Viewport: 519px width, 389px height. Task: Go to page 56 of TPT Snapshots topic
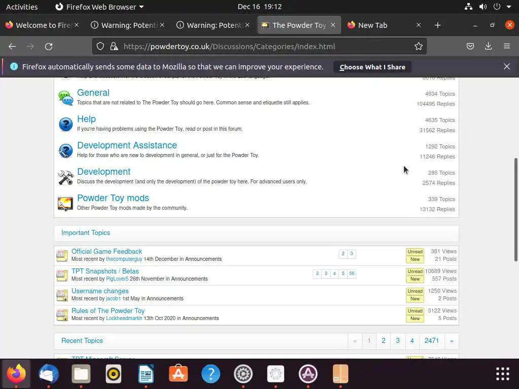pos(352,274)
